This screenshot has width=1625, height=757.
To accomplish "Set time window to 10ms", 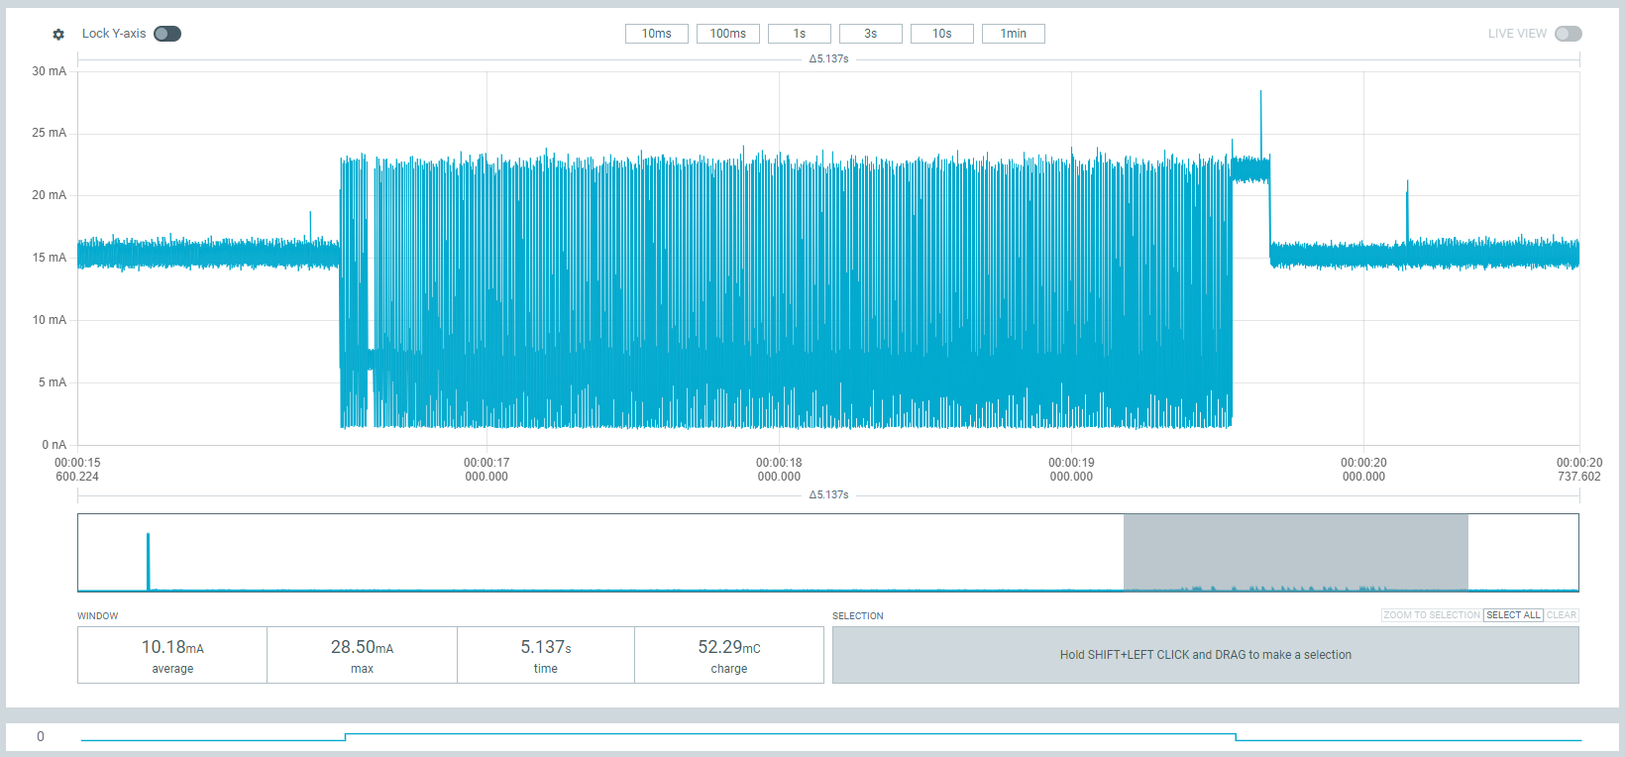I will [656, 34].
